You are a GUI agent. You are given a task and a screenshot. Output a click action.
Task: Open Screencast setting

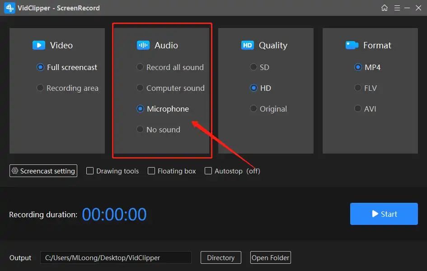(x=43, y=171)
